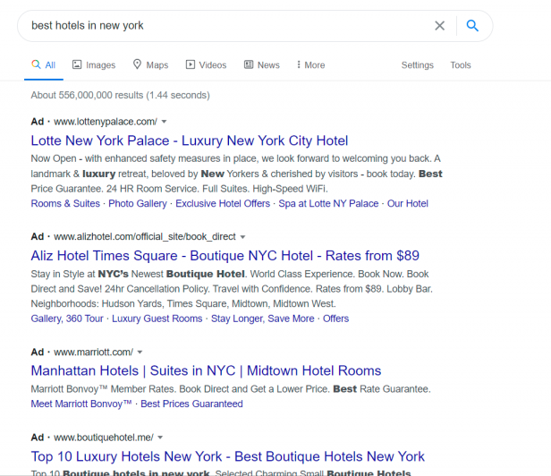Open the Our Hotel sitelink
The width and height of the screenshot is (551, 476).
[x=408, y=203]
